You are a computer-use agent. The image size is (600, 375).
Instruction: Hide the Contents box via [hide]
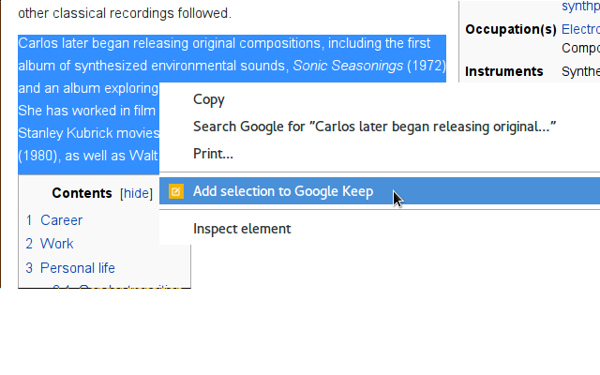coord(136,193)
